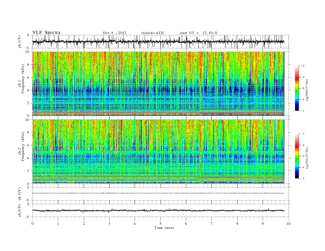Click the ch.2 spectrogram color bar

(297, 156)
